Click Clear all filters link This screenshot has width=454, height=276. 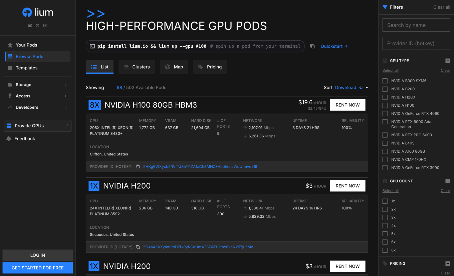[442, 7]
